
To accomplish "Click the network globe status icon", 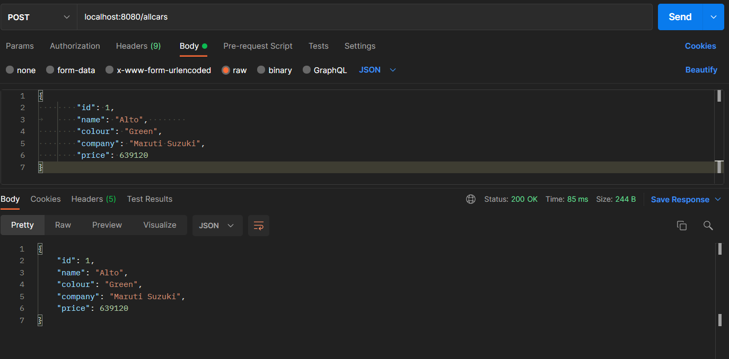I will [471, 199].
